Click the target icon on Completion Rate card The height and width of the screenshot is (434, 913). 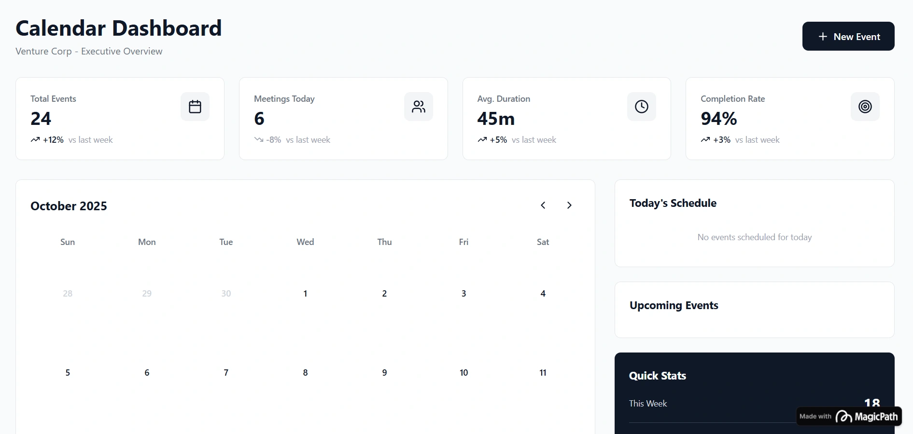coord(865,107)
